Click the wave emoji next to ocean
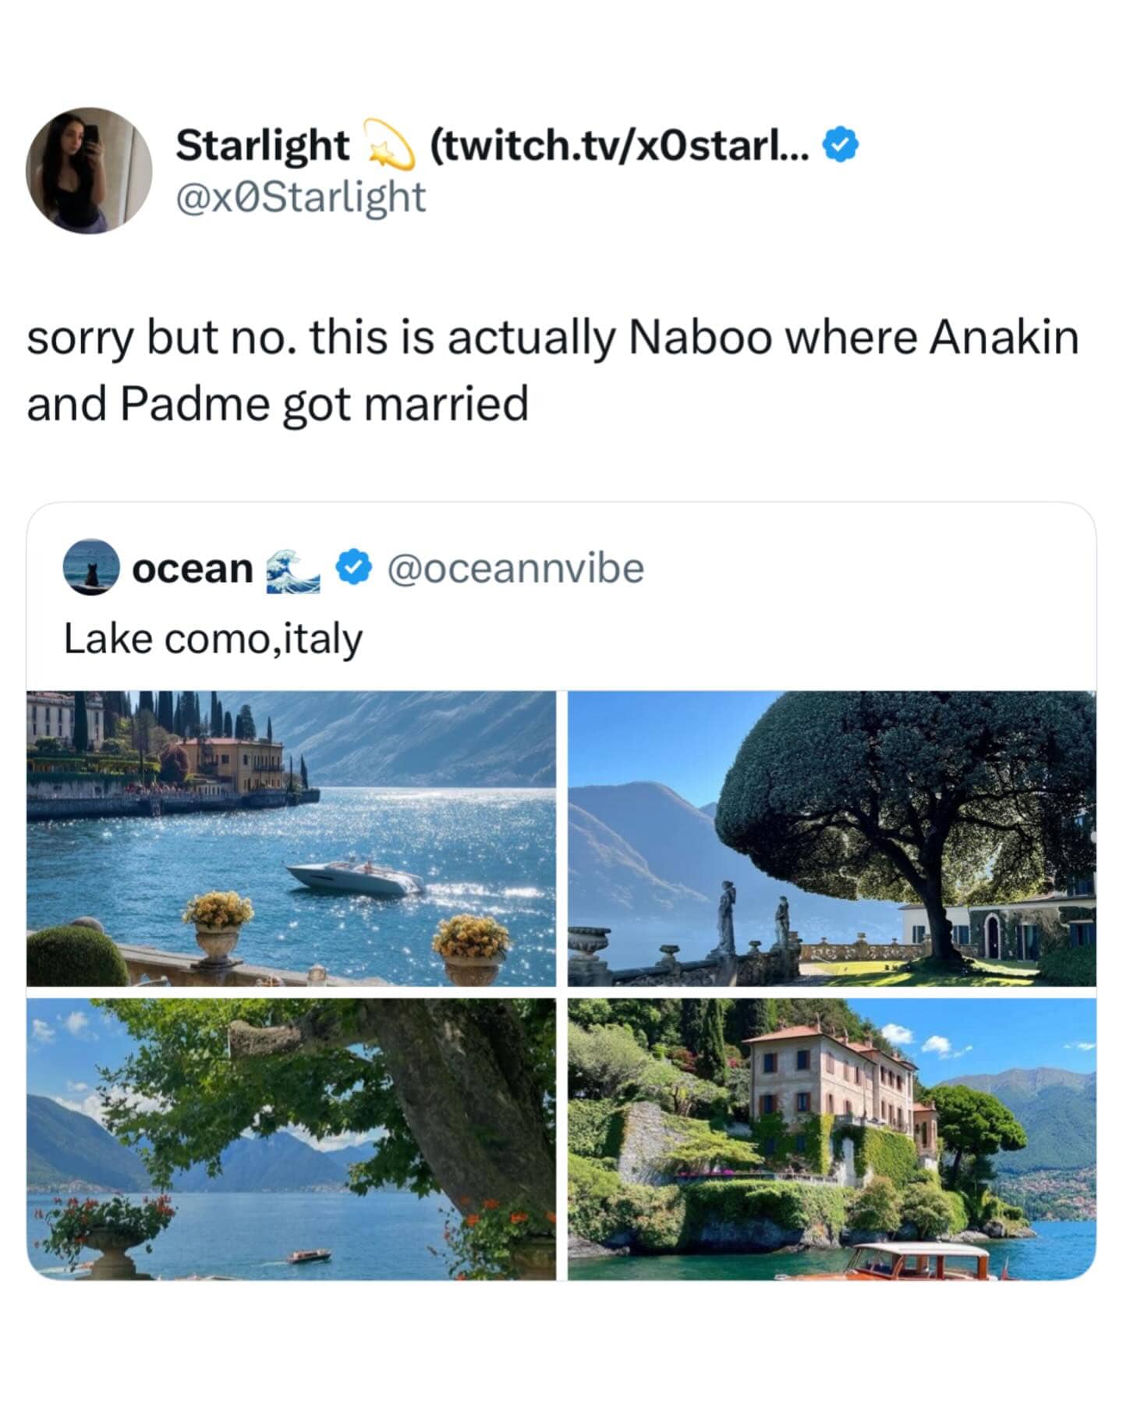Screen dimensions: 1123x1404 293,570
